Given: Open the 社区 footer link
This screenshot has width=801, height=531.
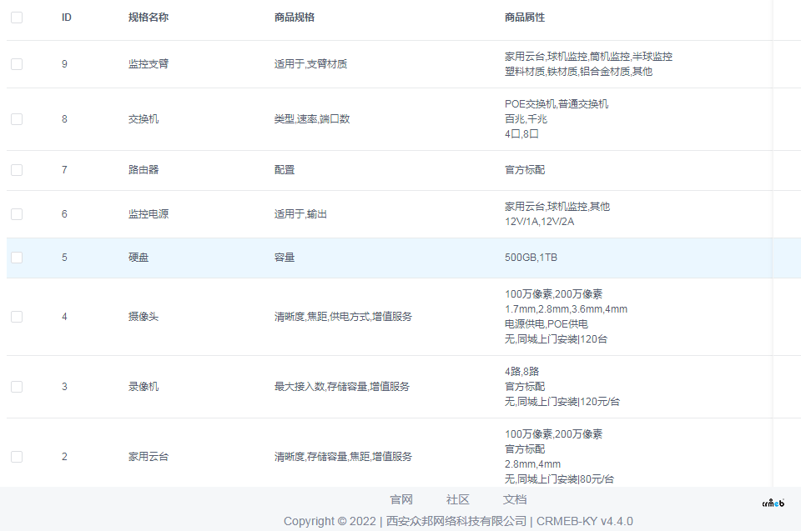Looking at the screenshot, I should tap(458, 499).
